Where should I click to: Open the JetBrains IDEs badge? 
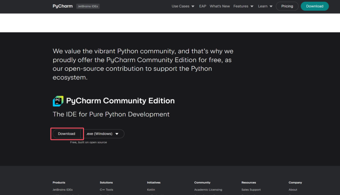(88, 6)
